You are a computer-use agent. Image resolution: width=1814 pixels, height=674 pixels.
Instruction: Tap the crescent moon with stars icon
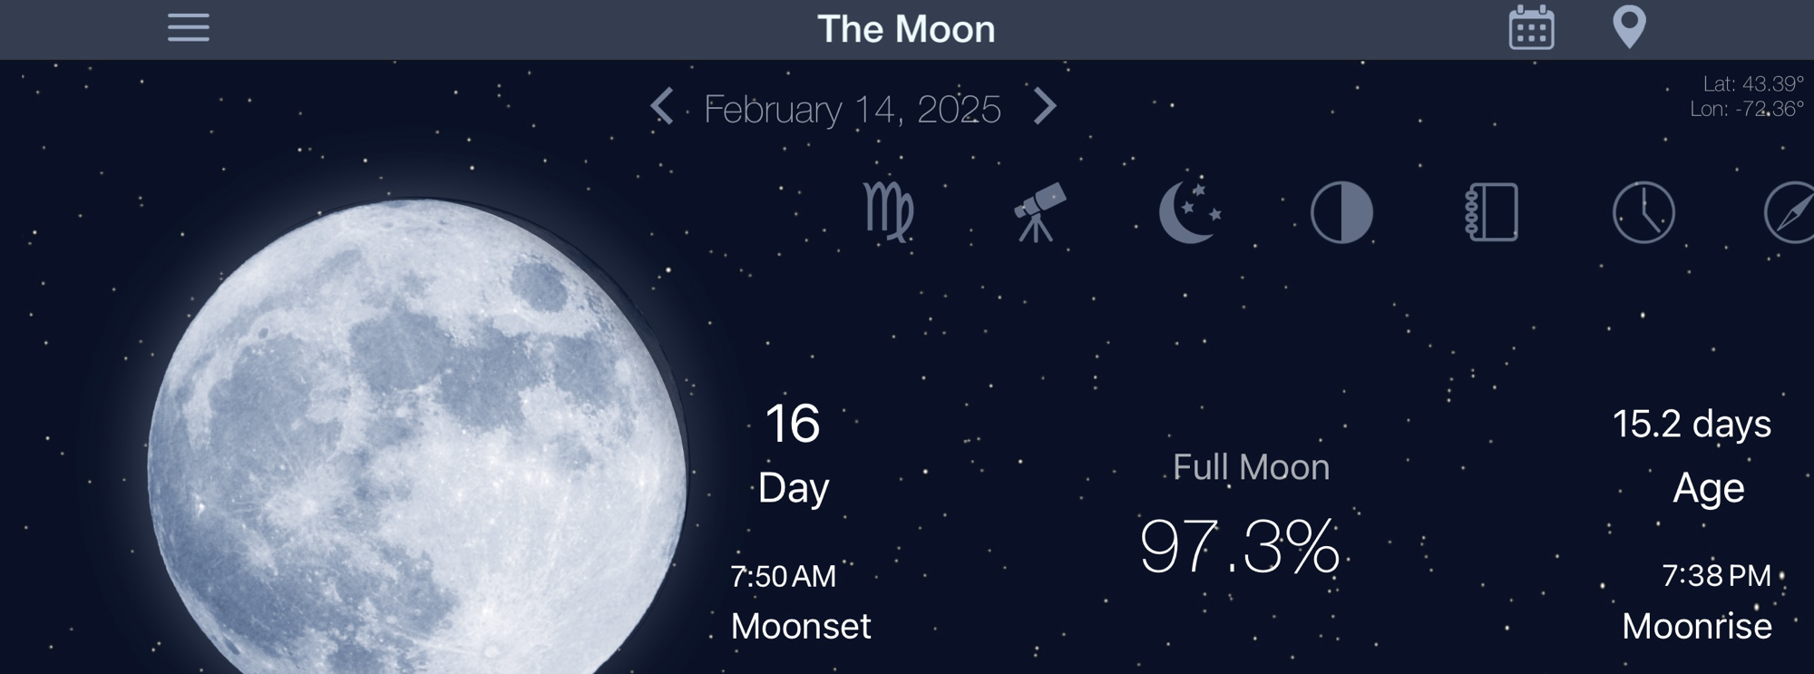point(1189,212)
